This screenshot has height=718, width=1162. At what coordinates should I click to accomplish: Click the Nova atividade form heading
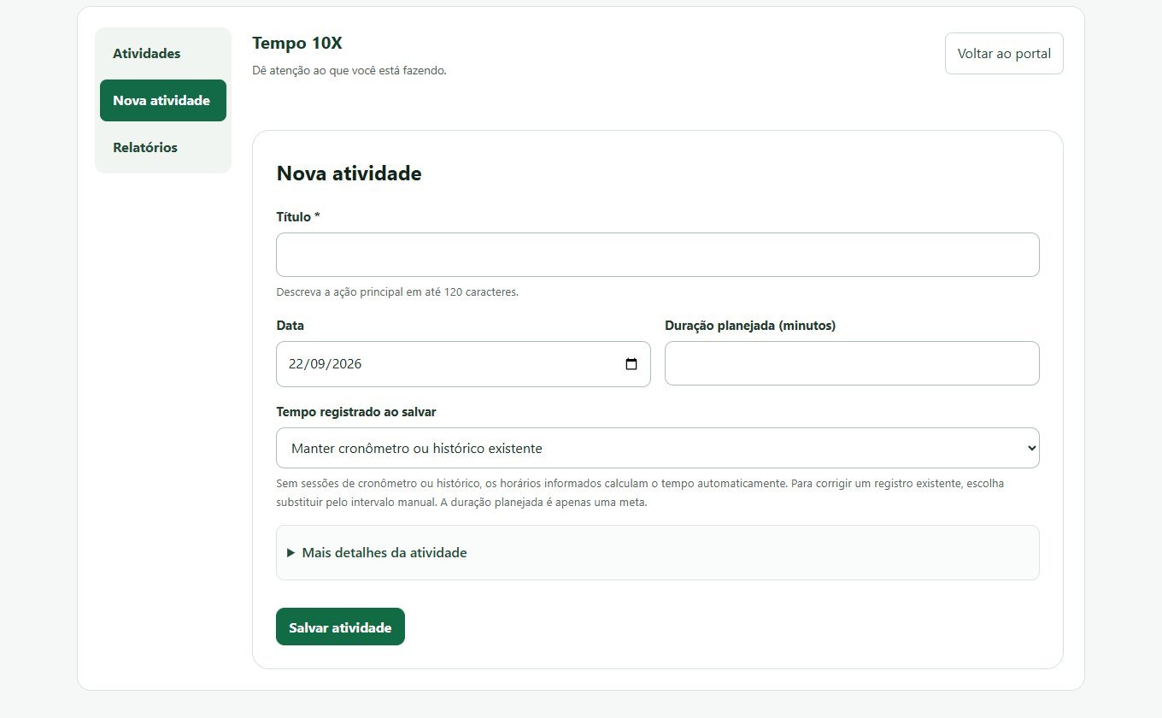point(349,174)
